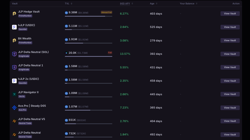The image size is (250, 140).
Task: Sort vaults by TVL column
Action: point(68,4)
